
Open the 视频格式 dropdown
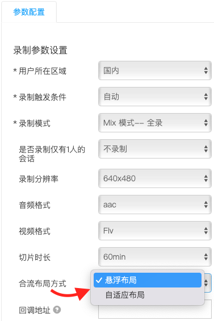tap(155, 231)
